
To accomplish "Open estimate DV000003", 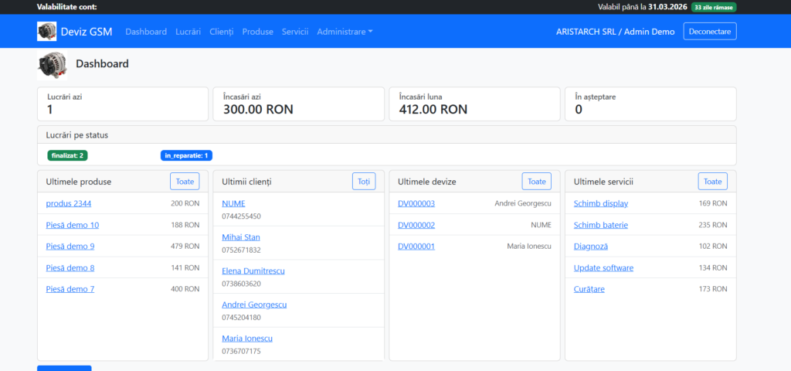I will pos(416,203).
